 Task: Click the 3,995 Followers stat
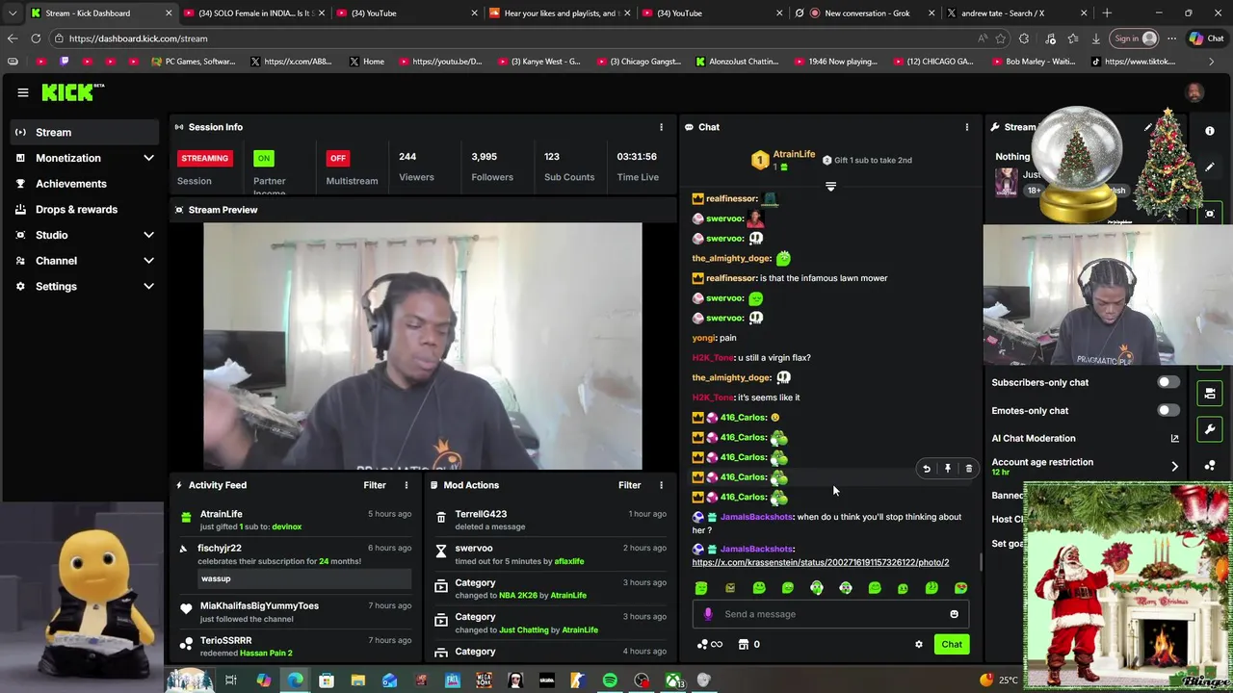click(x=492, y=167)
